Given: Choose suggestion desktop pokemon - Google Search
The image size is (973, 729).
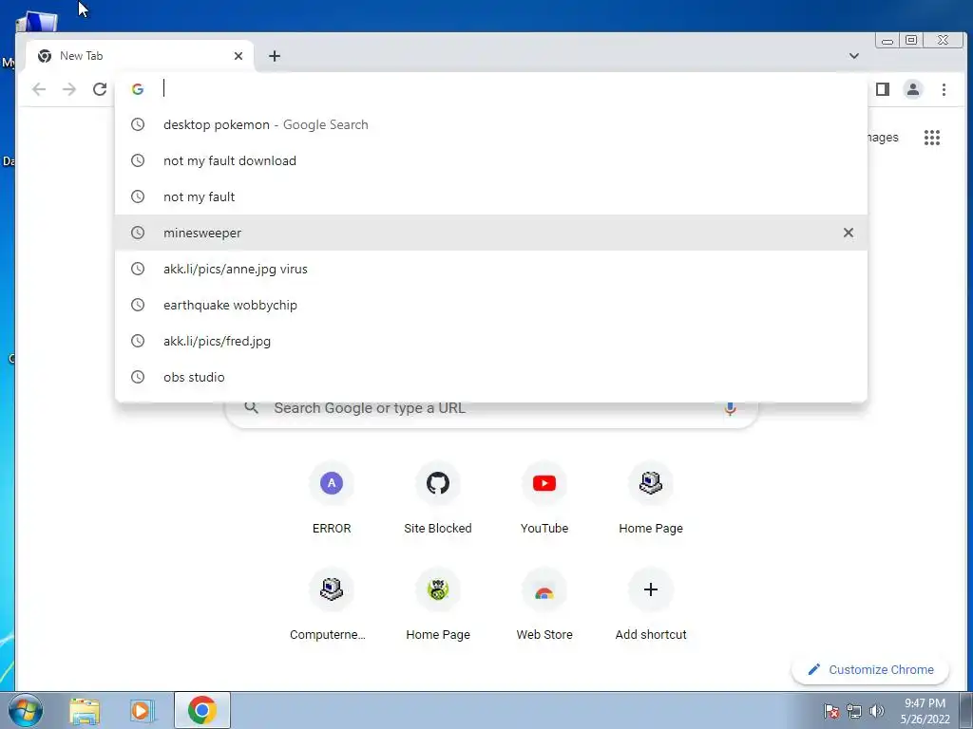Looking at the screenshot, I should (491, 124).
